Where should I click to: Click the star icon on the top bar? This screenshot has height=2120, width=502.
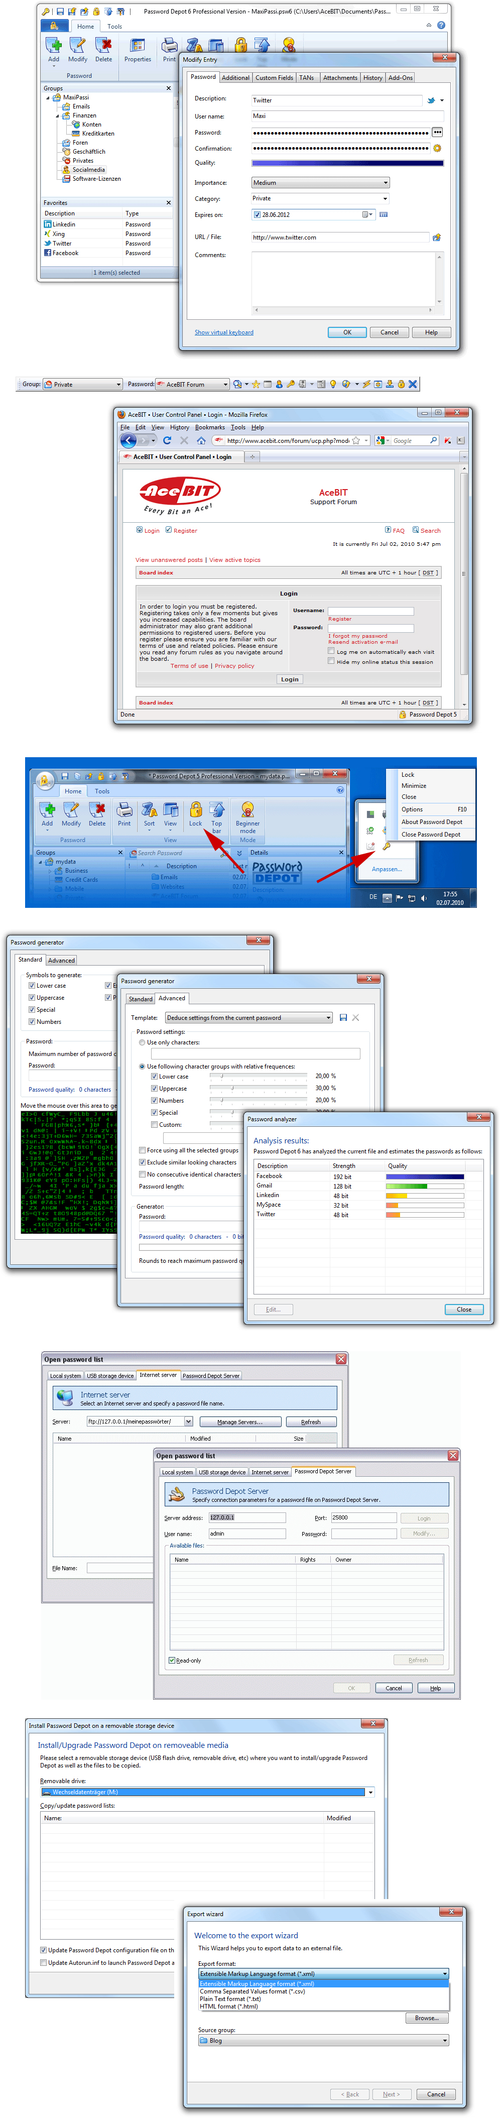(256, 384)
